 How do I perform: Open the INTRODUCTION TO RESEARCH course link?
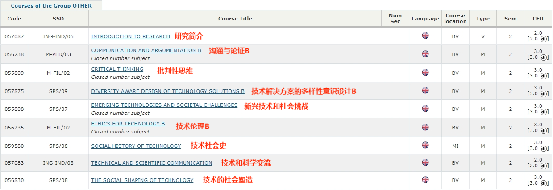(131, 36)
